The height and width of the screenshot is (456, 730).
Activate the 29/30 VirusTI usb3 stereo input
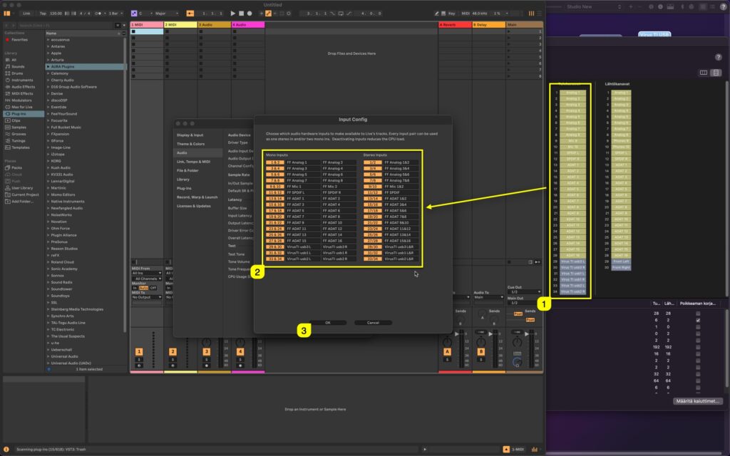(x=373, y=247)
